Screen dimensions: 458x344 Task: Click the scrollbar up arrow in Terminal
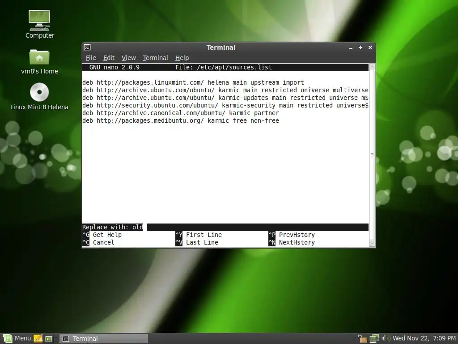coord(372,67)
